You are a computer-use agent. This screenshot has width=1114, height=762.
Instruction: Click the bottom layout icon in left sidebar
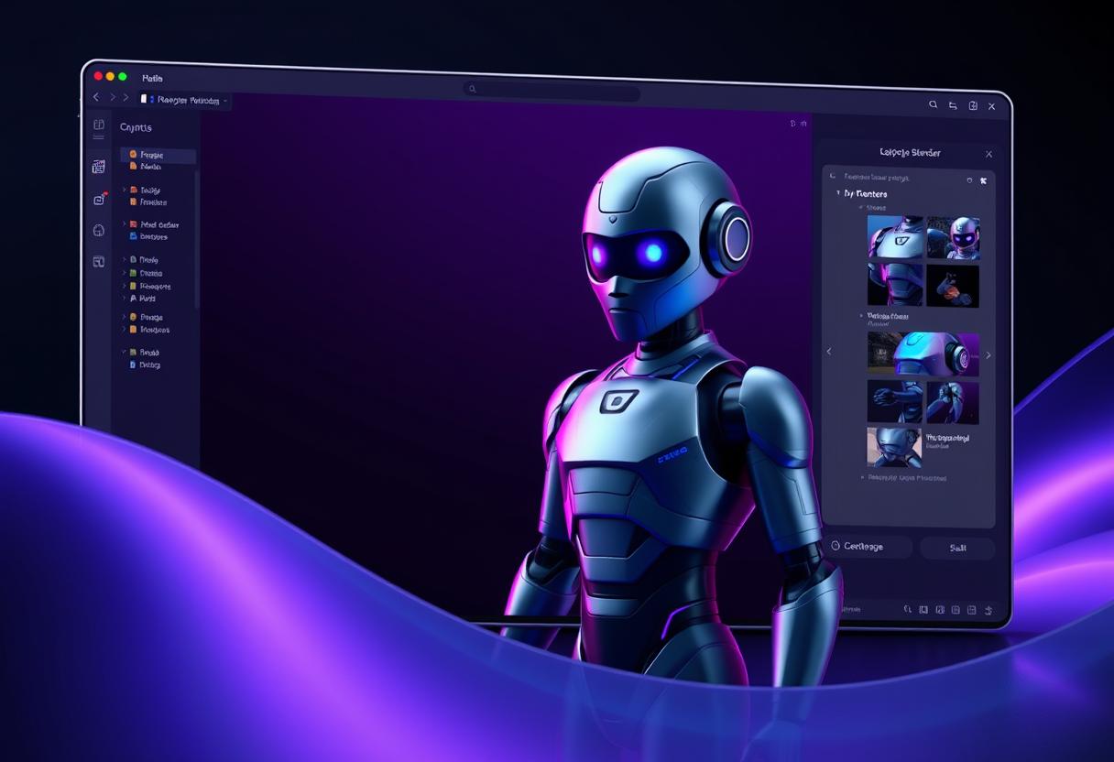point(99,262)
